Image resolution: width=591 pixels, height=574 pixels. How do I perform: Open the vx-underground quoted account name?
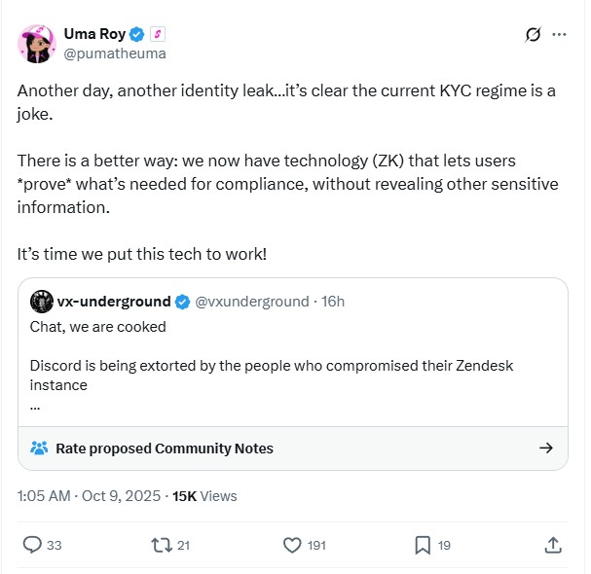[x=113, y=301]
